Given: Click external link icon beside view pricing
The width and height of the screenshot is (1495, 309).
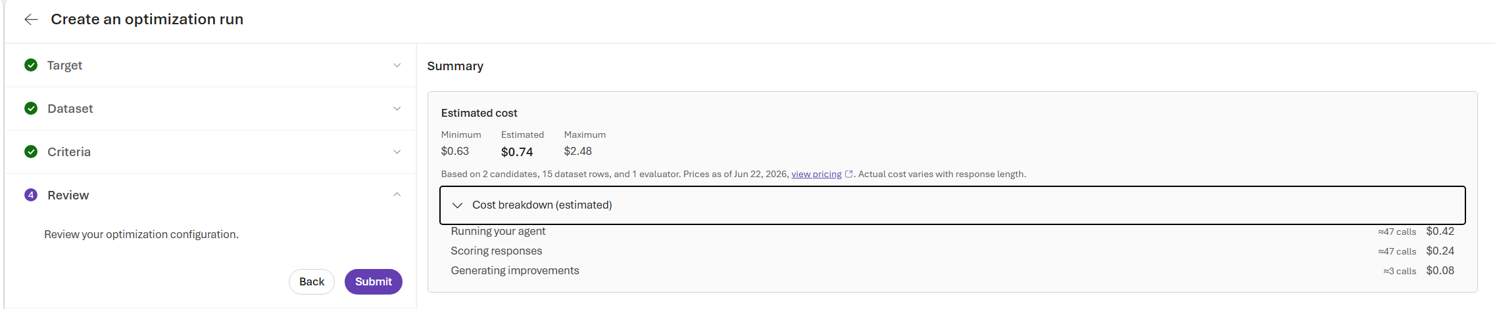Looking at the screenshot, I should (848, 175).
